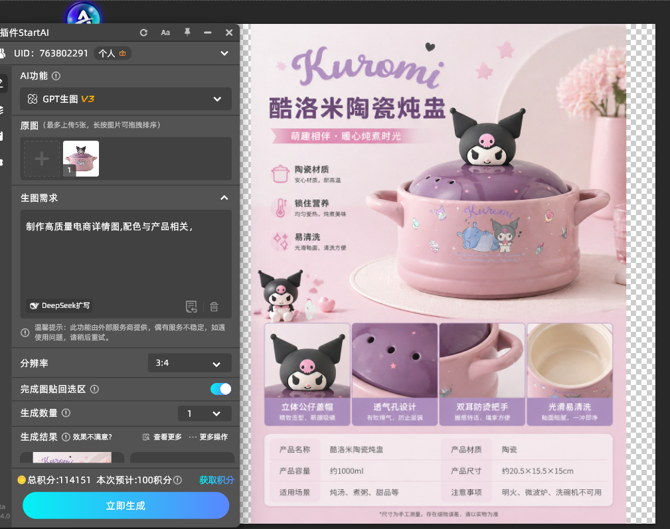Click the 双耳防烫把手 feature card
Image resolution: width=670 pixels, height=529 pixels.
pyautogui.click(x=482, y=374)
